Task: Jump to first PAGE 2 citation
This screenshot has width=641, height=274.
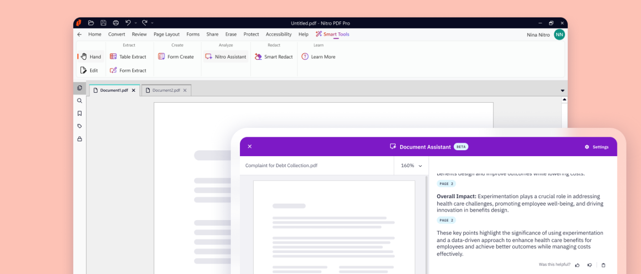Action: (446, 184)
